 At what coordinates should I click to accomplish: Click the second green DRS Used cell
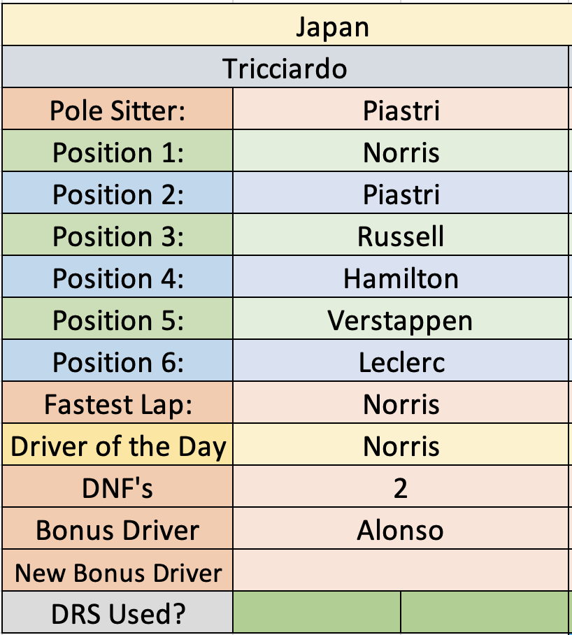(x=485, y=613)
